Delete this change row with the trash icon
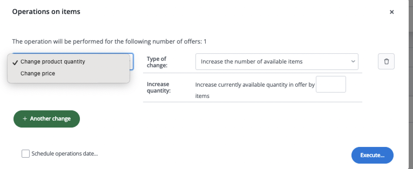The width and height of the screenshot is (413, 169). coord(386,61)
